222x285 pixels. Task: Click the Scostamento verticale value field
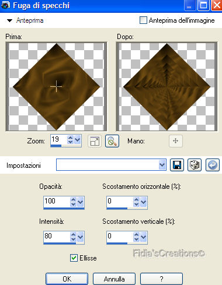120,236
